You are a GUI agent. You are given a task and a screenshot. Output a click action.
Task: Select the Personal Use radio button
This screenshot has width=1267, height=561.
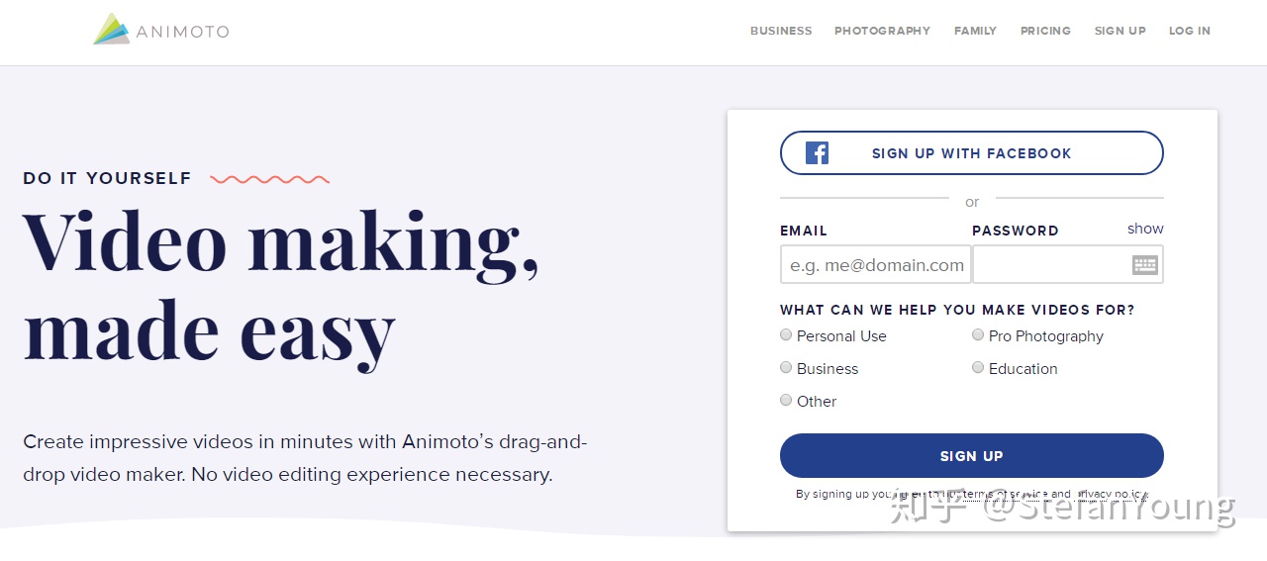(786, 335)
